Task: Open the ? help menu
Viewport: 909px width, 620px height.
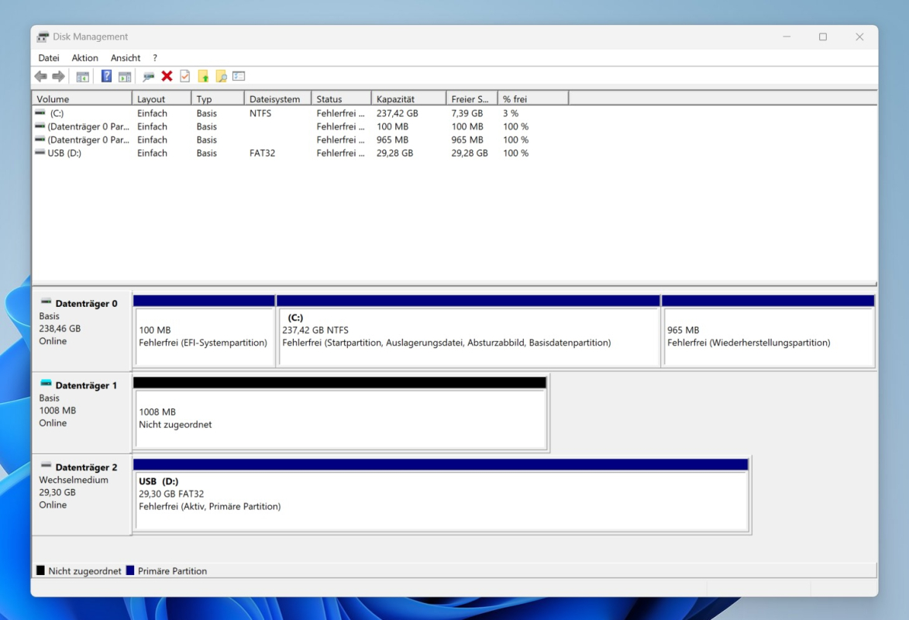Action: (x=155, y=58)
